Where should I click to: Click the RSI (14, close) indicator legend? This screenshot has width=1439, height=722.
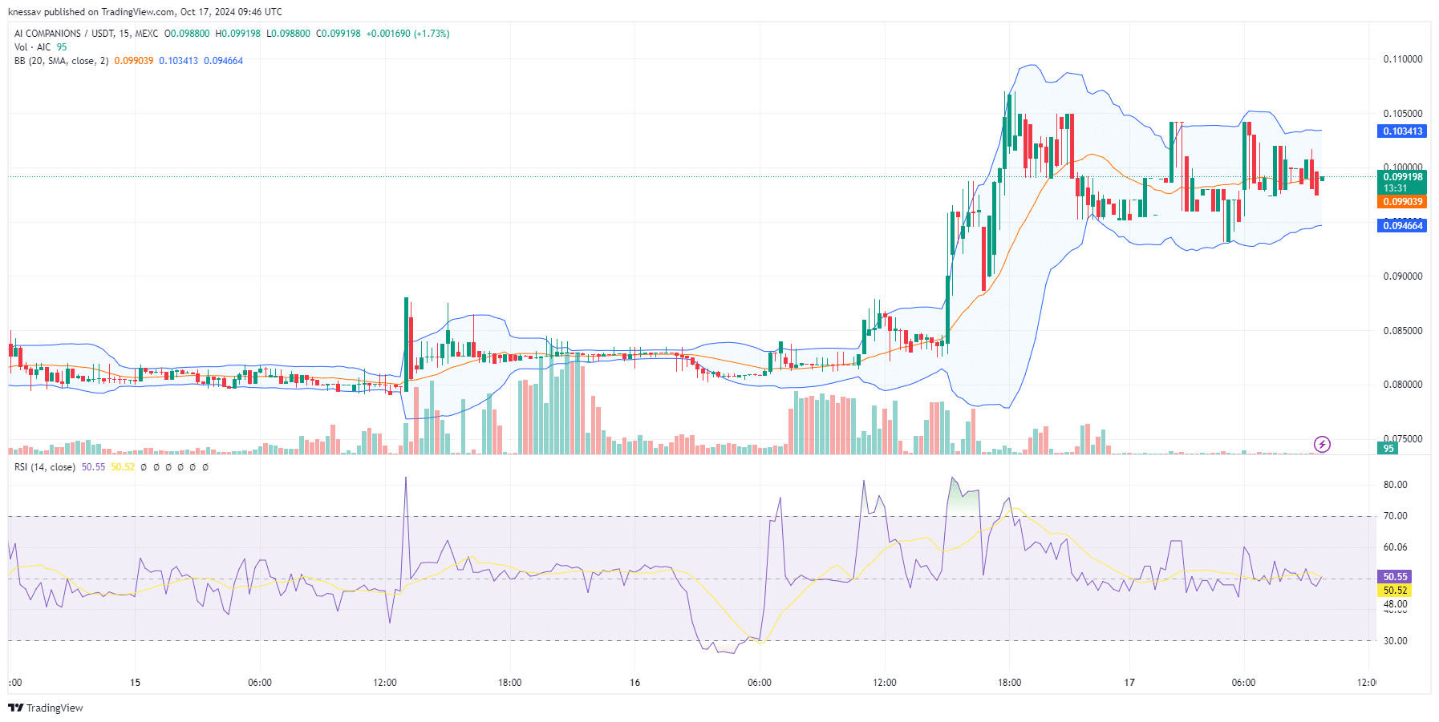[x=45, y=467]
